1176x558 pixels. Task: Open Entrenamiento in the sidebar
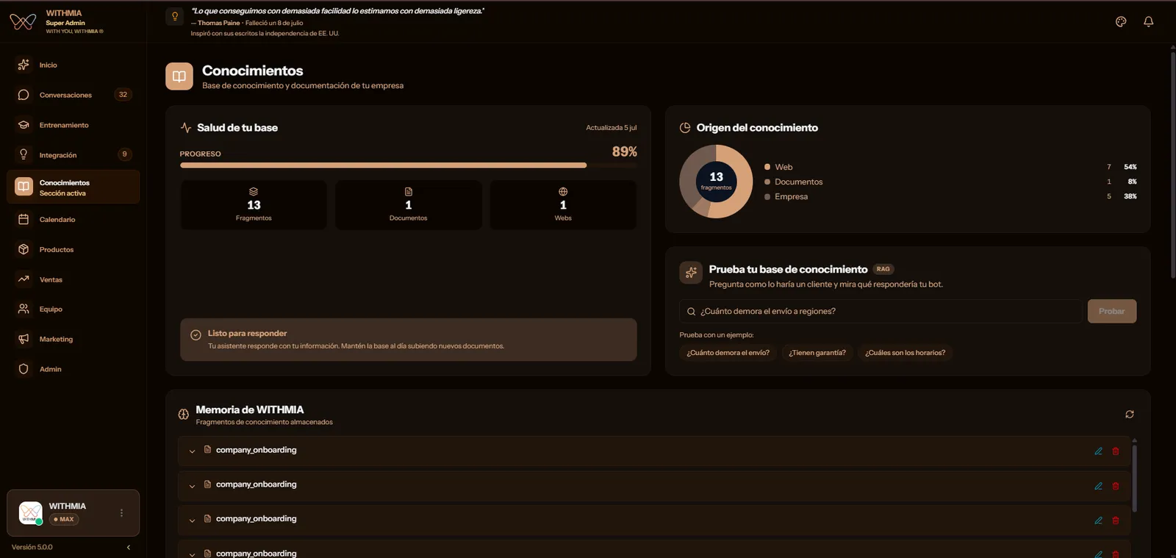click(x=73, y=125)
